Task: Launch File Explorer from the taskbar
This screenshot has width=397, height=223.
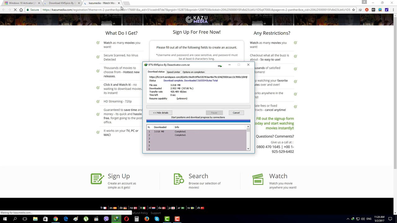Action: (x=35, y=219)
